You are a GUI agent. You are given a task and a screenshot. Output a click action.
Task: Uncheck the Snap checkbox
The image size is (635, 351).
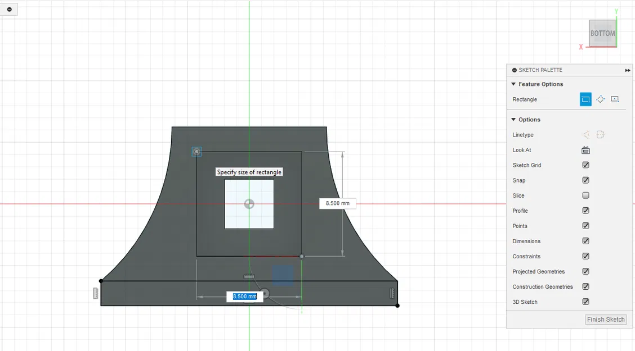[x=585, y=180]
